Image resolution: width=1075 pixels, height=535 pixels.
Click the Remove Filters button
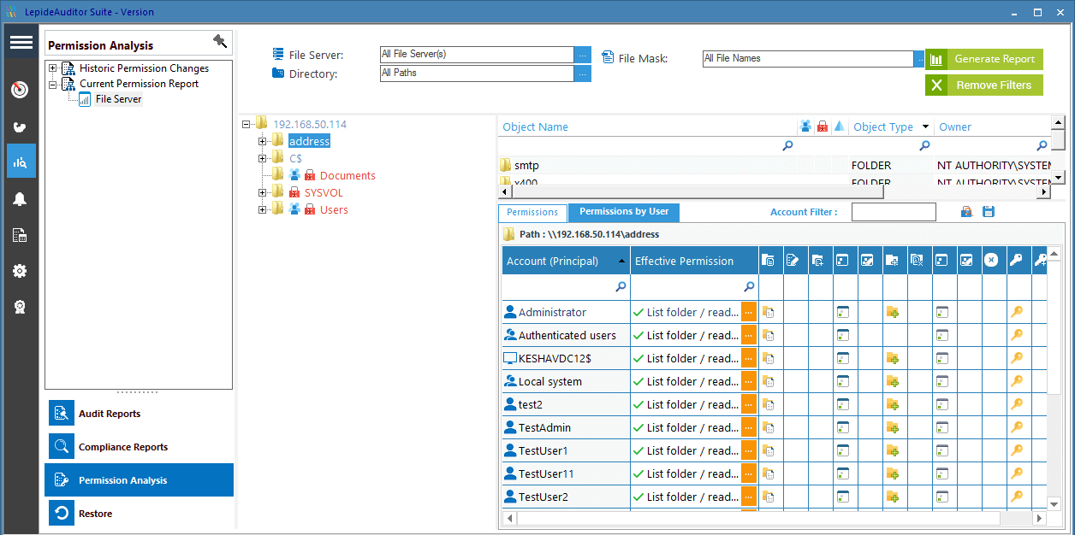(x=984, y=85)
